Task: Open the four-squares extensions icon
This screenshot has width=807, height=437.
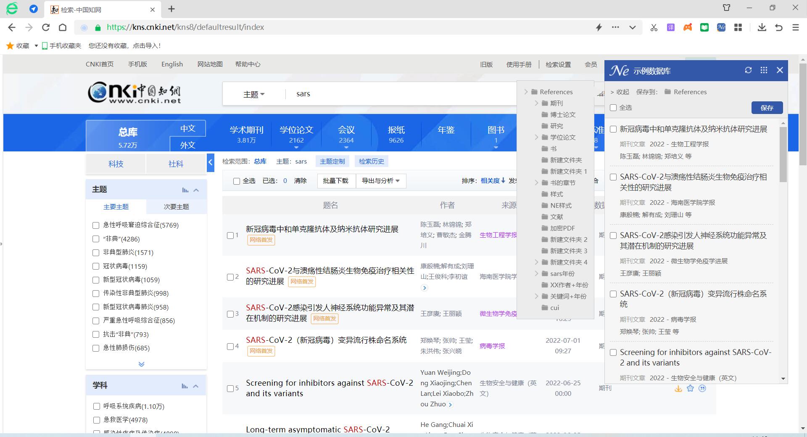Action: pyautogui.click(x=738, y=27)
